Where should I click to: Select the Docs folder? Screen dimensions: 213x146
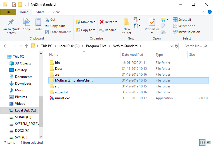[129, 69]
